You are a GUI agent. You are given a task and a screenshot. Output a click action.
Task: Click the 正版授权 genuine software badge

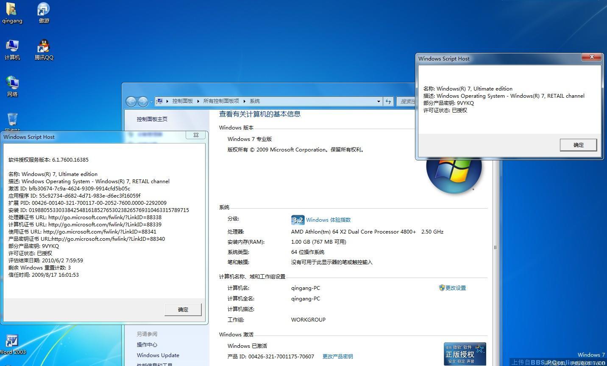(465, 354)
